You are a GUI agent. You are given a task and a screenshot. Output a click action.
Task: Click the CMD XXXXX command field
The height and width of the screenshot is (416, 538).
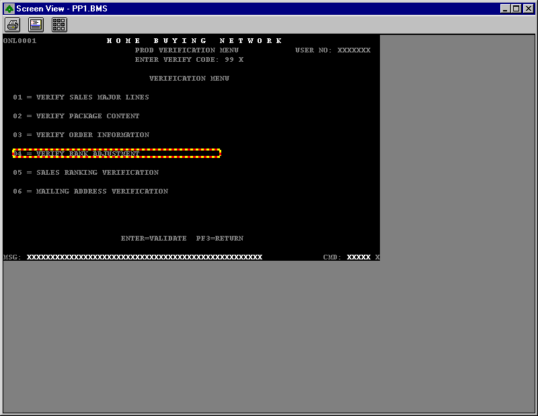pos(358,257)
